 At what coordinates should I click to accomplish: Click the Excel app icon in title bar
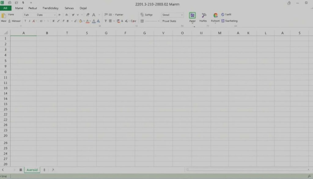point(2,2)
